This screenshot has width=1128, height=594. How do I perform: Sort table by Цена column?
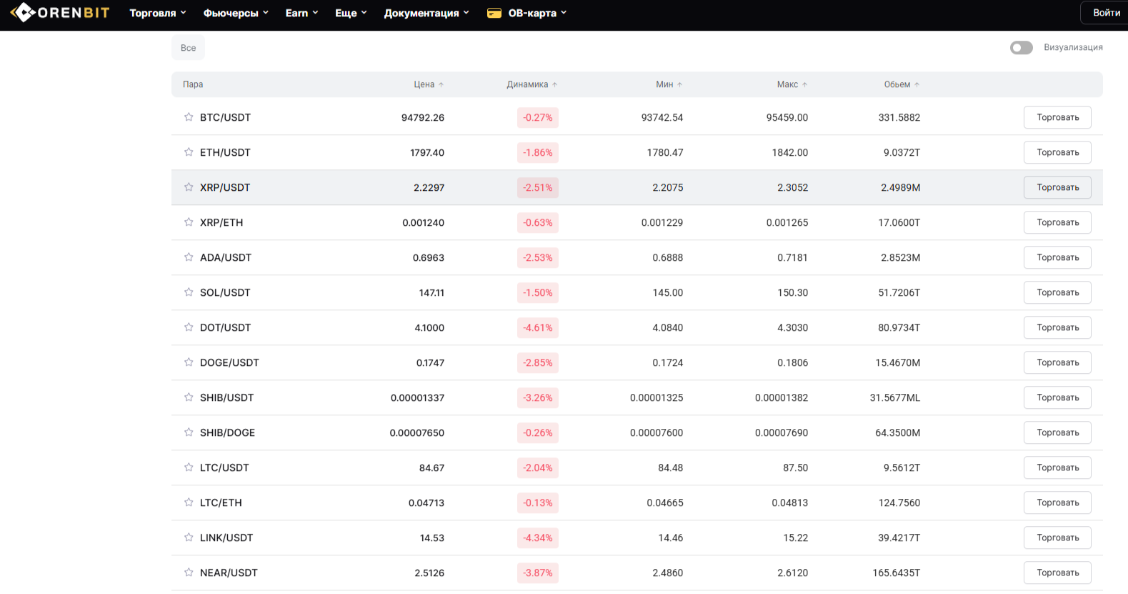[x=429, y=84]
